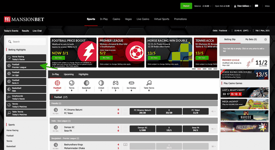Click the second carousel indicator dash

[199, 69]
